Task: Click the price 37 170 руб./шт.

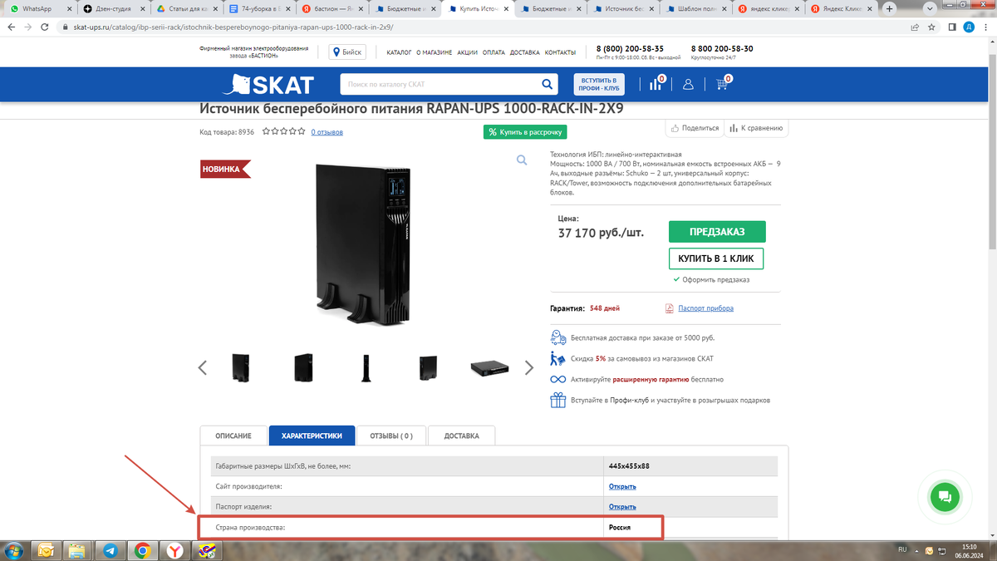Action: 601,232
